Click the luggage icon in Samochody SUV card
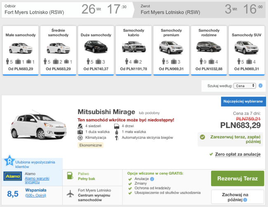 coord(249,62)
